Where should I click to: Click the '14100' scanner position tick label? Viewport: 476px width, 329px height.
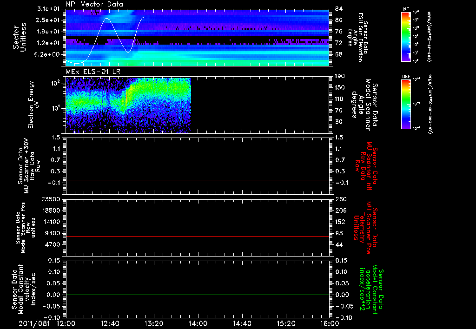(50, 222)
